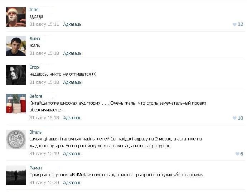The width and height of the screenshot is (247, 192).
Task: Open profile name link Егор
Action: click(34, 67)
